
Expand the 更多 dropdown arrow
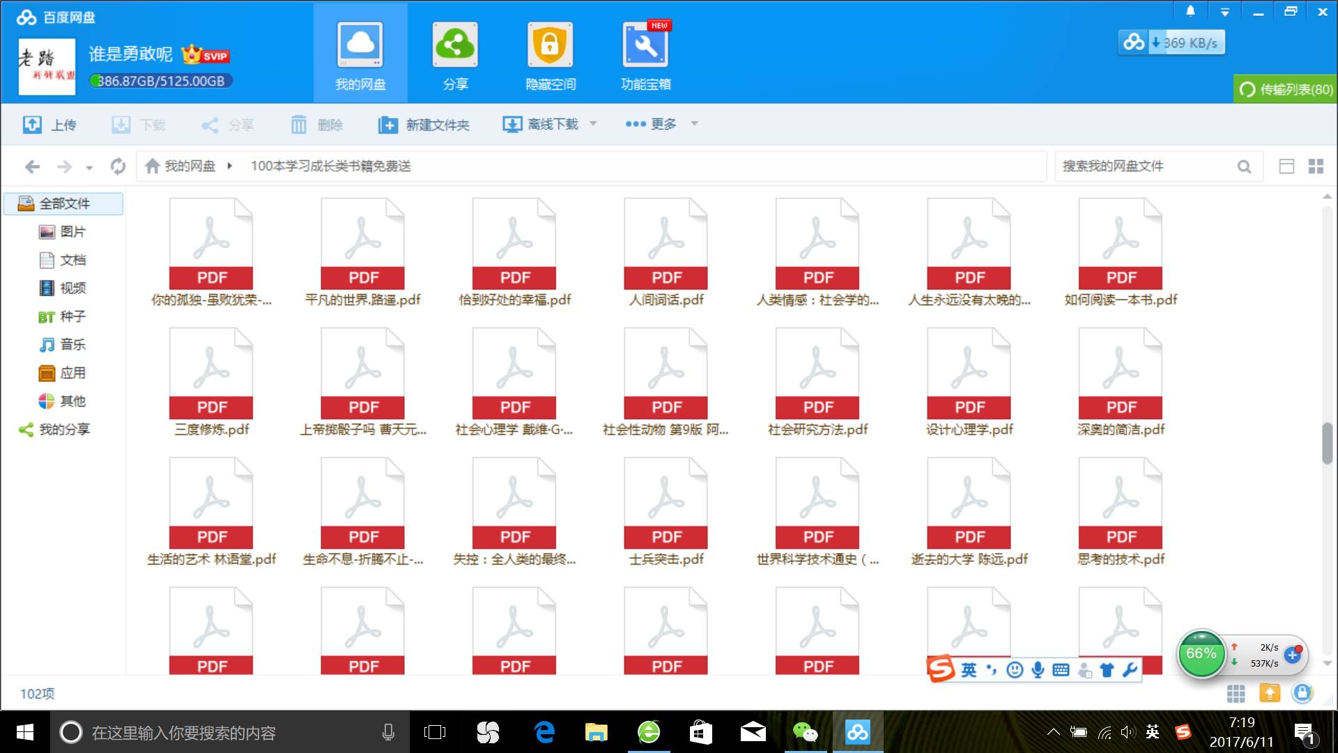pos(694,124)
